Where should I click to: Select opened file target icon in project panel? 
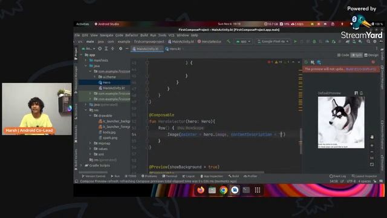click(x=100, y=48)
